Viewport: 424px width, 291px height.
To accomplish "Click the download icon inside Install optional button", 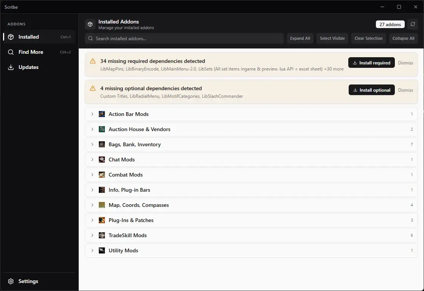I will pyautogui.click(x=355, y=90).
